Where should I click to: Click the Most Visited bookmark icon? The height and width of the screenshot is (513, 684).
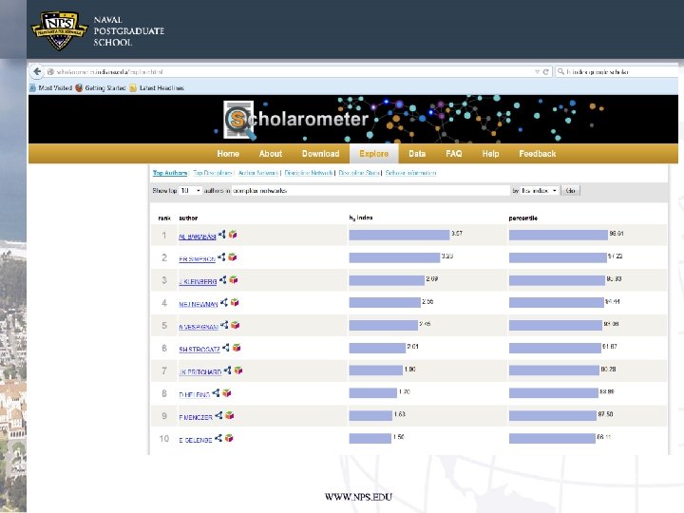[x=32, y=88]
